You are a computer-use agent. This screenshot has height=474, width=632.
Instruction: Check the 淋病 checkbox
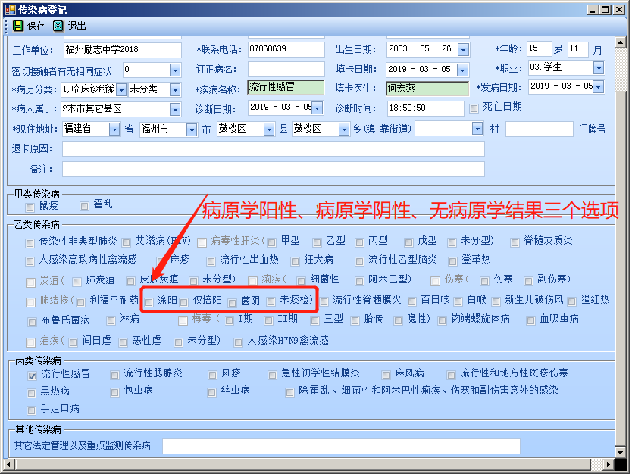(x=111, y=320)
